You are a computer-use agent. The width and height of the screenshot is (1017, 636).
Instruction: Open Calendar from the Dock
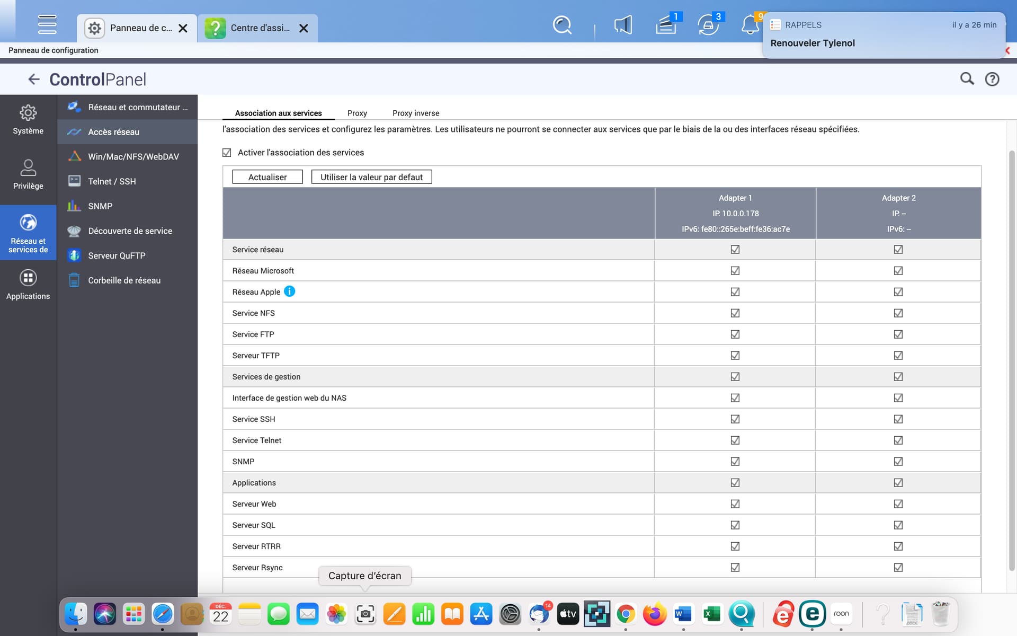[x=220, y=614]
